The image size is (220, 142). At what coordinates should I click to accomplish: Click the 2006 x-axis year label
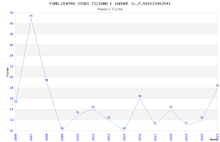(16, 137)
